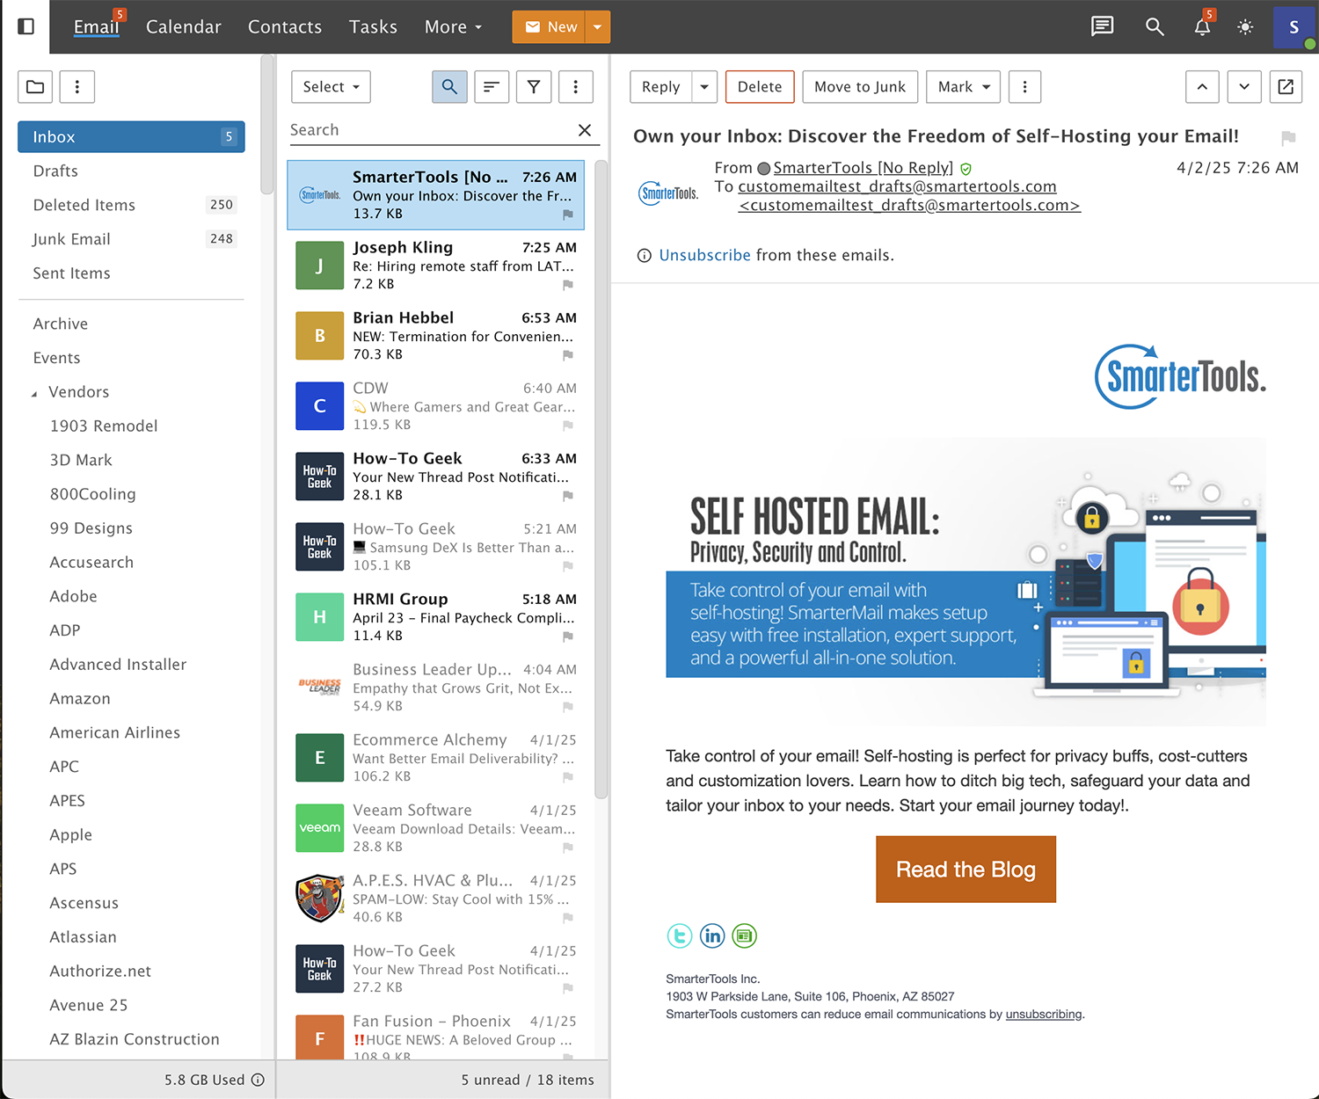1319x1099 pixels.
Task: Toggle the flag on Joseph Kling's message
Action: point(568,285)
